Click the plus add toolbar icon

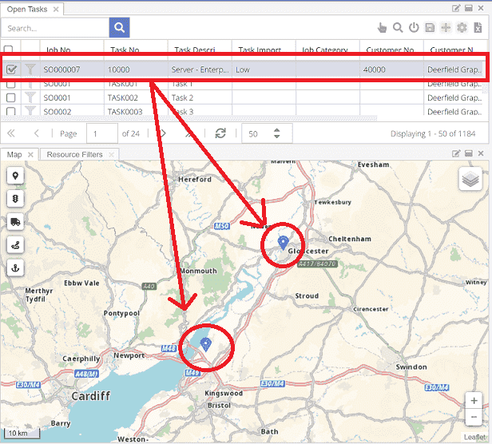pos(446,28)
